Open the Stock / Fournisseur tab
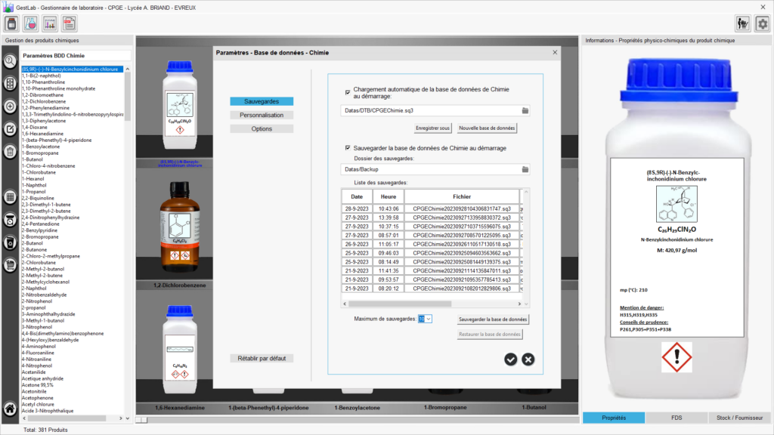Viewport: 774px width, 435px height. point(741,418)
